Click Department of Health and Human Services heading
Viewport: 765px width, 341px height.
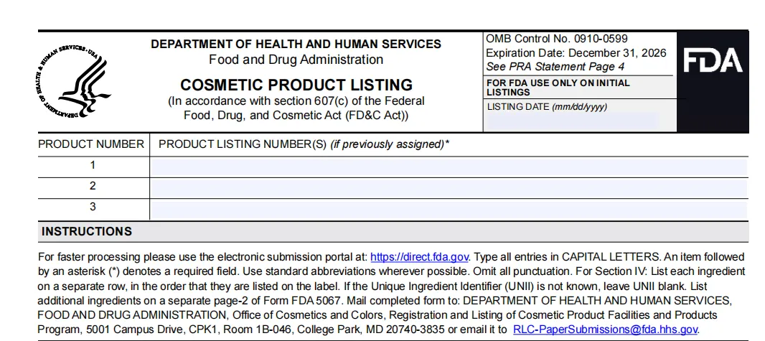296,44
